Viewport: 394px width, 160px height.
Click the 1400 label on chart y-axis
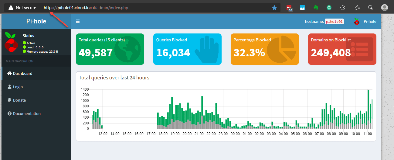[85, 89]
